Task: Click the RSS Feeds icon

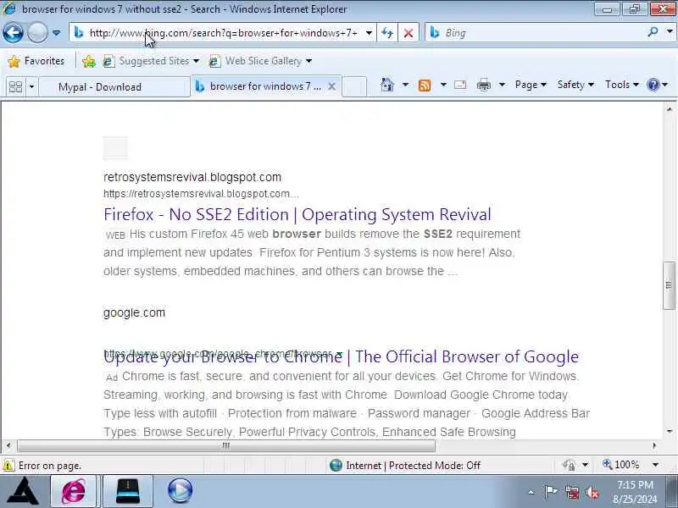Action: click(425, 86)
